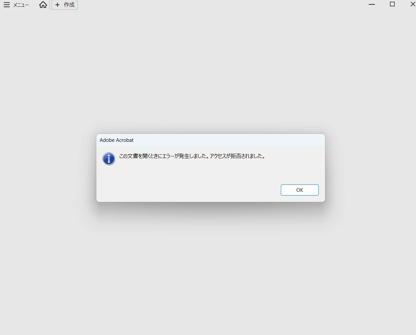Screen dimensions: 416x335
Task: Go to the Home house icon
Action: click(x=43, y=5)
